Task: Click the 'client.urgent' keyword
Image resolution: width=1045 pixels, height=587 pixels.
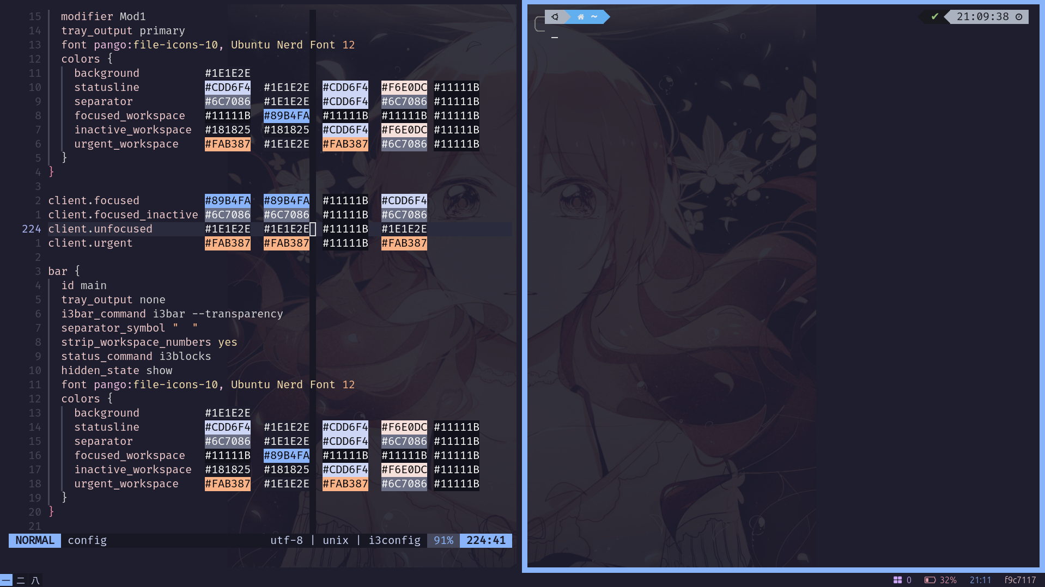Action: [x=90, y=243]
